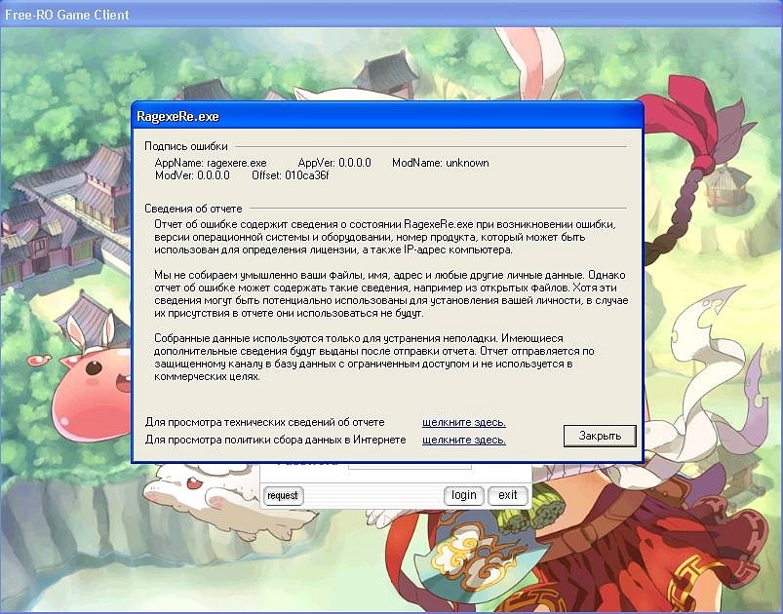This screenshot has height=614, width=783.
Task: Select the ModName: unknown text
Action: click(441, 163)
